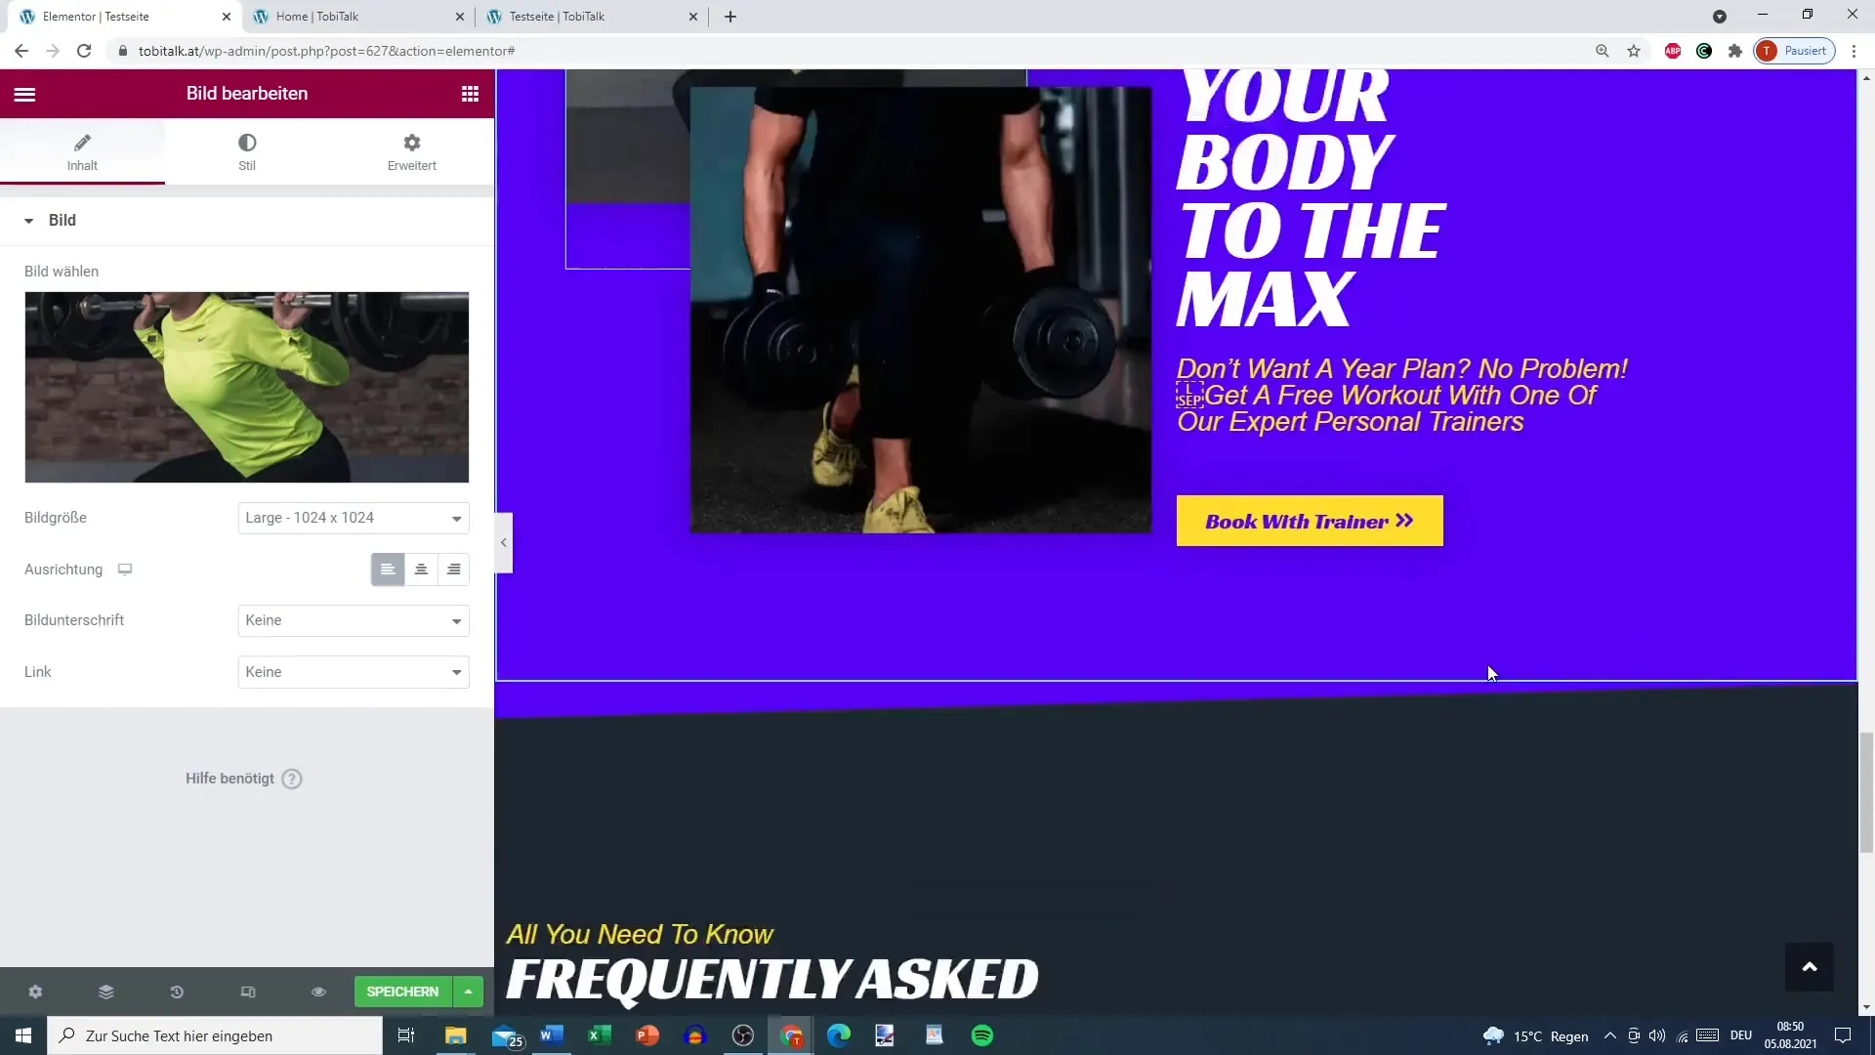
Task: Select the center alignment icon
Action: pyautogui.click(x=421, y=569)
